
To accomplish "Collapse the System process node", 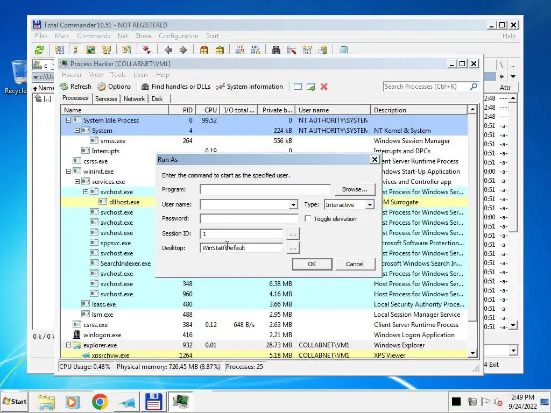I will pyautogui.click(x=77, y=130).
